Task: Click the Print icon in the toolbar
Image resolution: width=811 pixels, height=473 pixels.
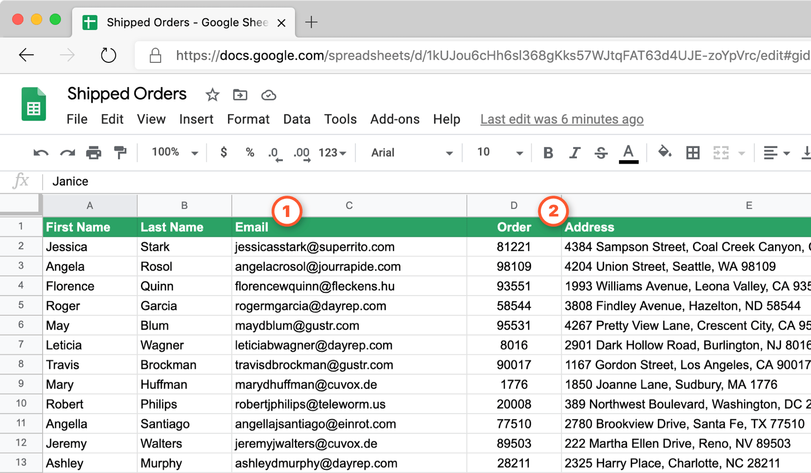Action: pyautogui.click(x=94, y=152)
